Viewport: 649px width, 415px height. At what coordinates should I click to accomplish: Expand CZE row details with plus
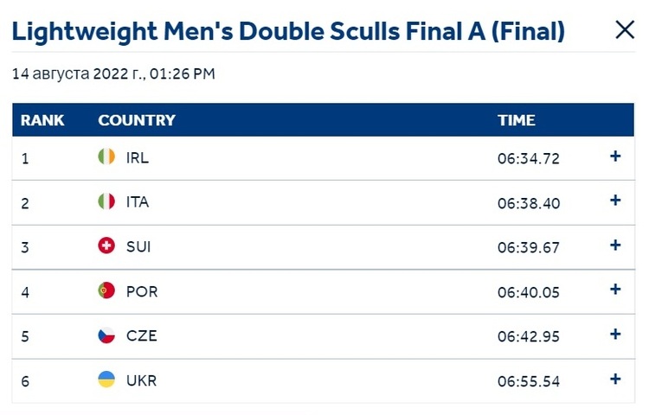615,334
